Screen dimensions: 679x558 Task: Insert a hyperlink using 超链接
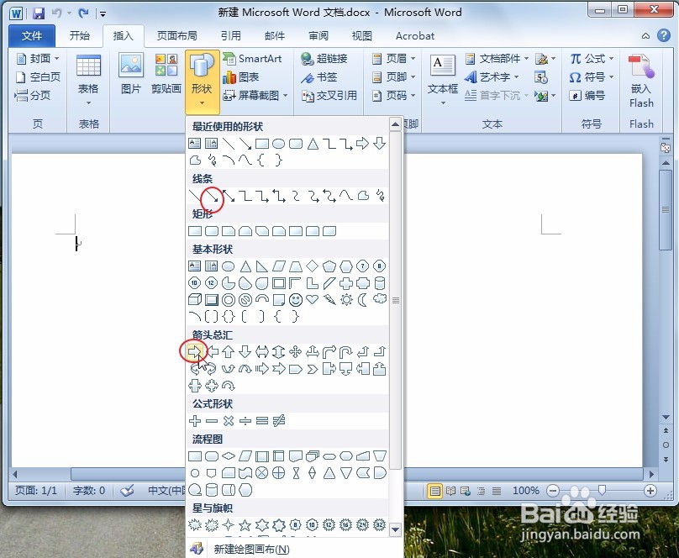327,59
